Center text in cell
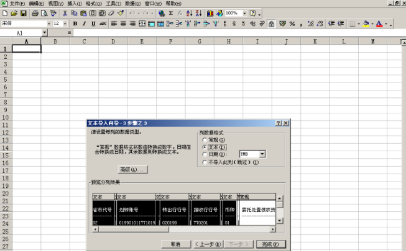 tap(123, 24)
